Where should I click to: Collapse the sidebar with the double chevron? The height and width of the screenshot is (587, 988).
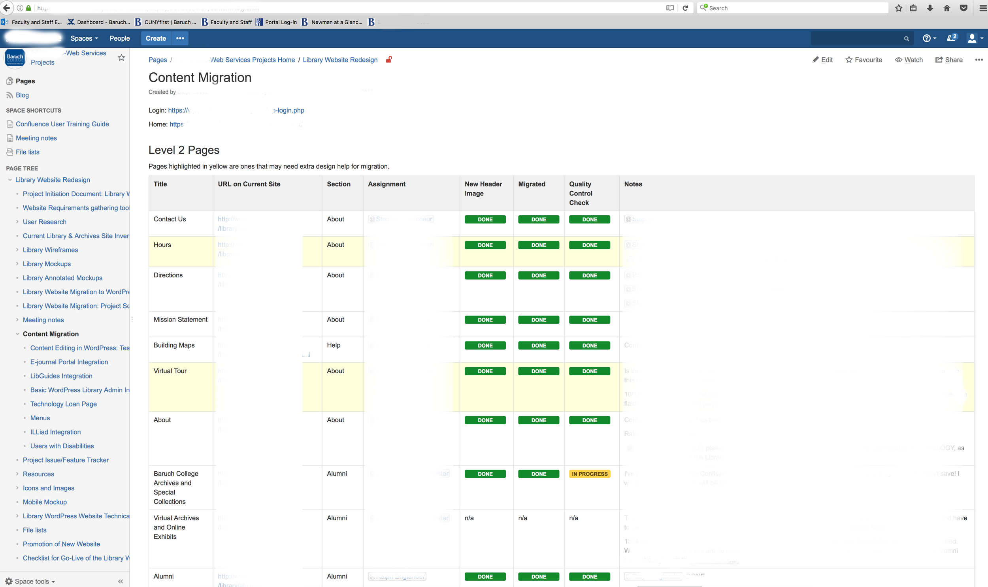tap(120, 581)
